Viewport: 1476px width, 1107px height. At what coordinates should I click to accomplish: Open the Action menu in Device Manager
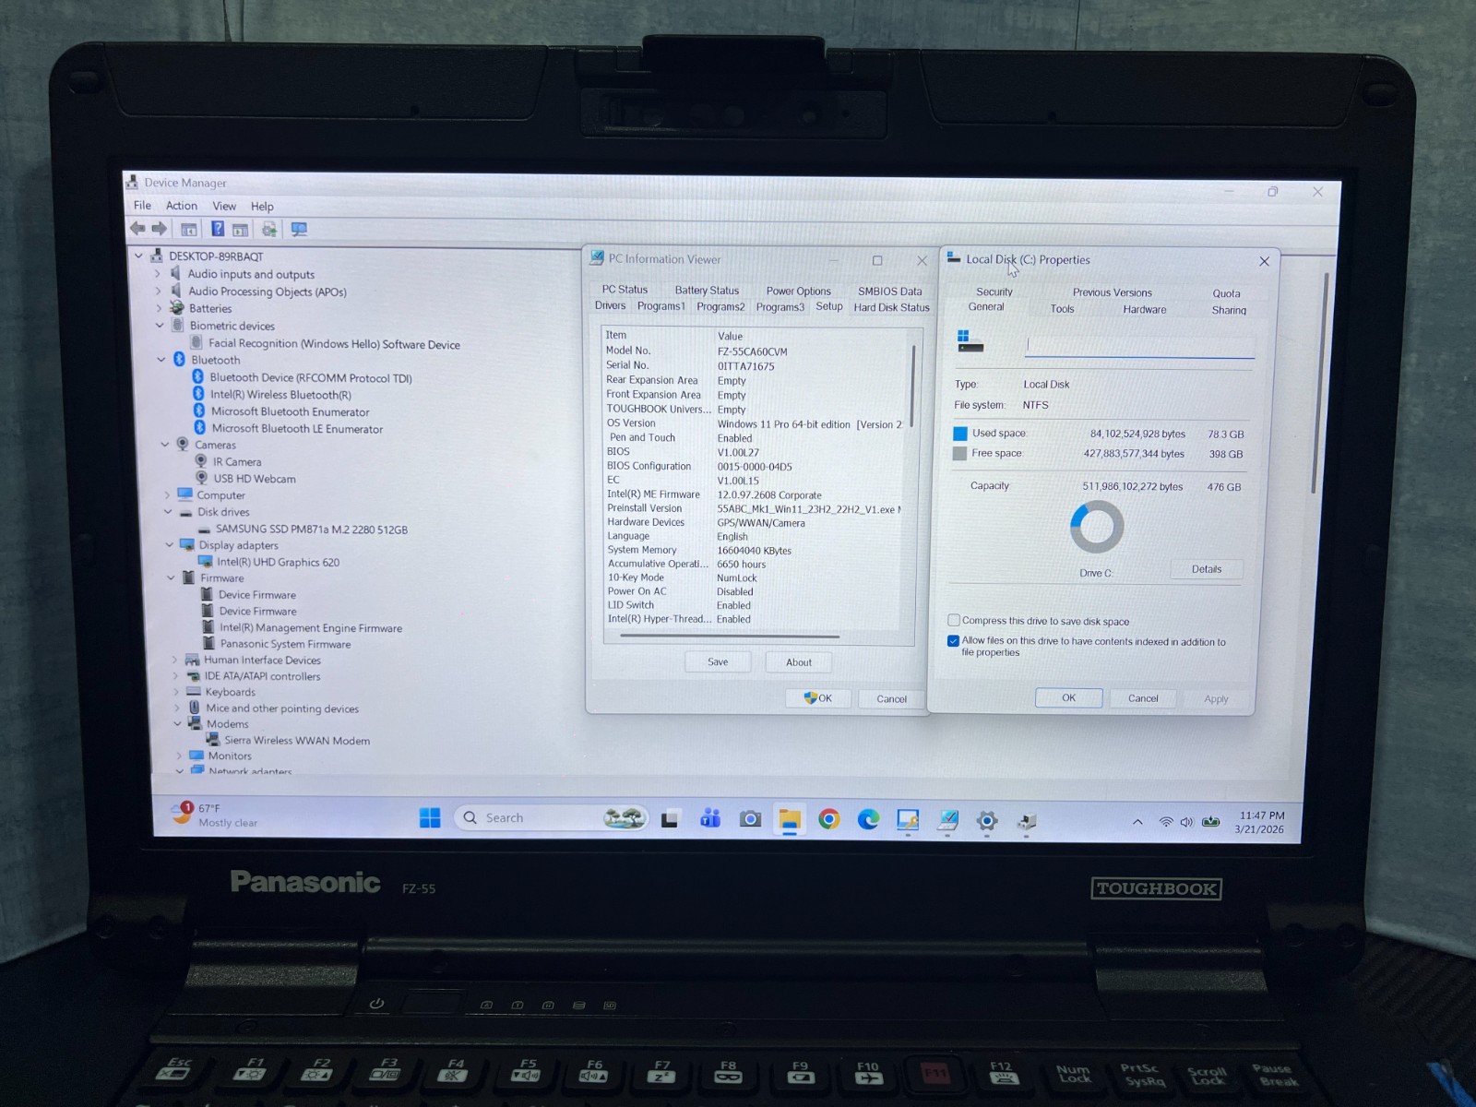182,206
